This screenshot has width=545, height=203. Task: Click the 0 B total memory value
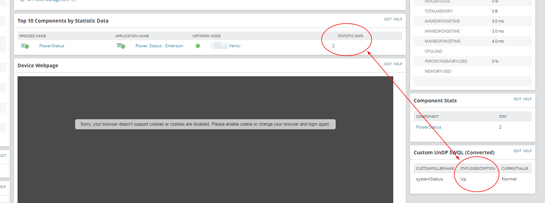495,11
